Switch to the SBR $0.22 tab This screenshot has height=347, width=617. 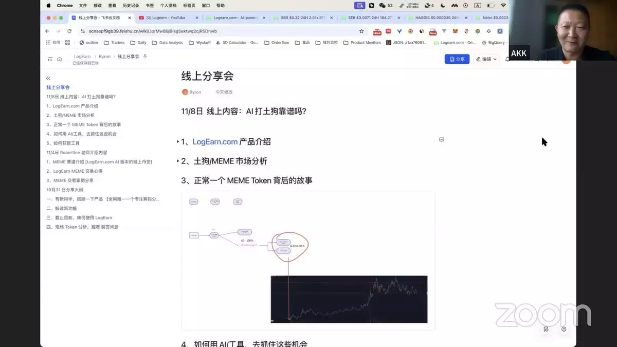point(302,17)
